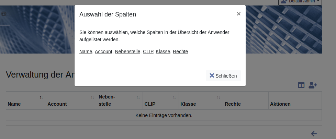This screenshot has height=139, width=336.
Task: Click the add user icon
Action: (312, 85)
